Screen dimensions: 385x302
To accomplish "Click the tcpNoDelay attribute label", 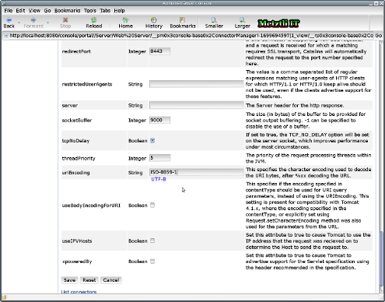I will point(75,141).
